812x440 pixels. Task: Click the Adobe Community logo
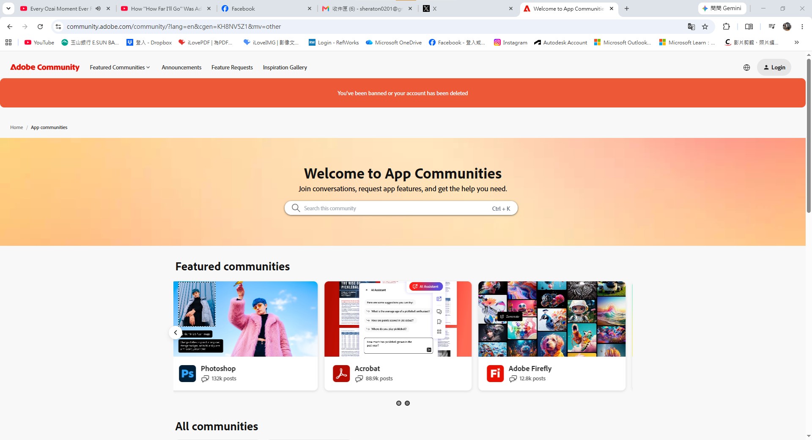45,67
